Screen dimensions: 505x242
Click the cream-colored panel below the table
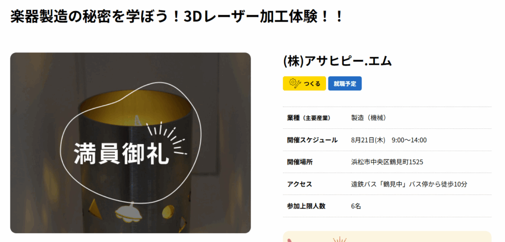pyautogui.click(x=387, y=237)
